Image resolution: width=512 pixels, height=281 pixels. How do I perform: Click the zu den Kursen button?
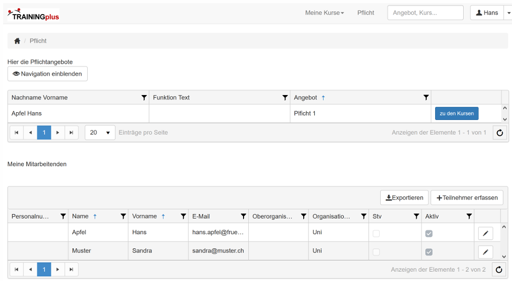coord(457,113)
